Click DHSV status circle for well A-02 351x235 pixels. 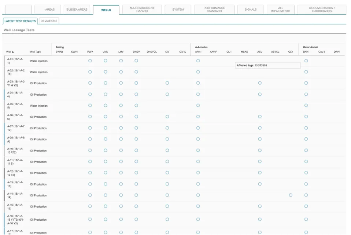136,72
